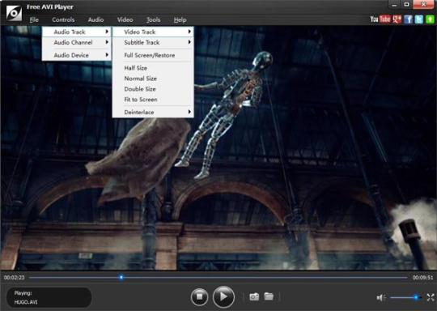Select Double Size video option
The width and height of the screenshot is (437, 311).
153,89
